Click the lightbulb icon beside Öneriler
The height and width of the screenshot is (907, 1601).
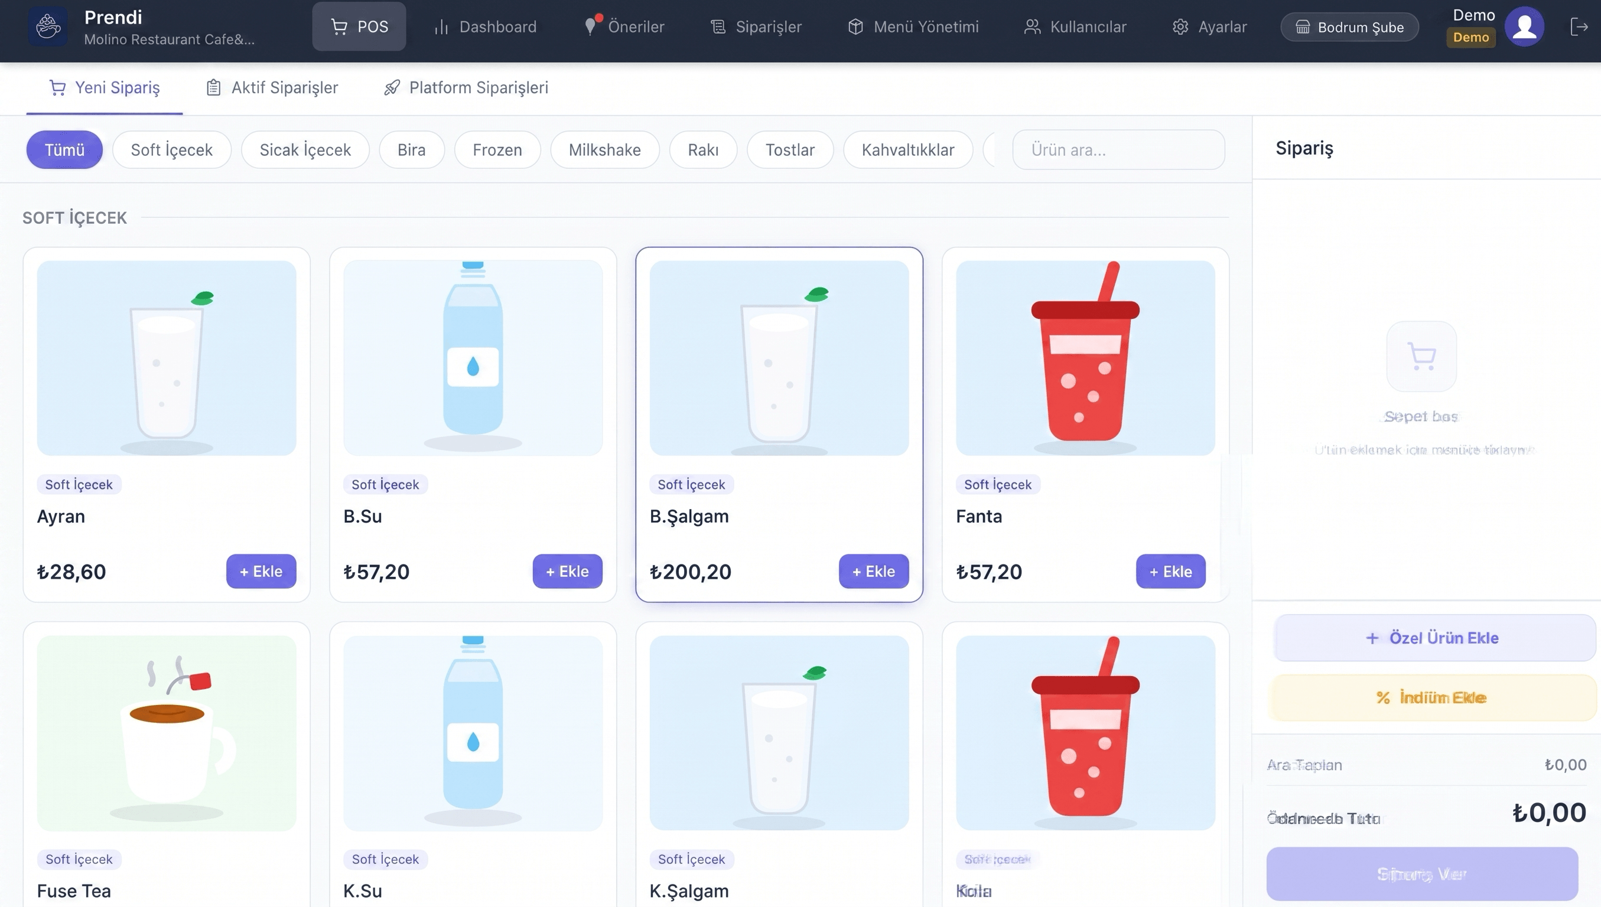591,27
